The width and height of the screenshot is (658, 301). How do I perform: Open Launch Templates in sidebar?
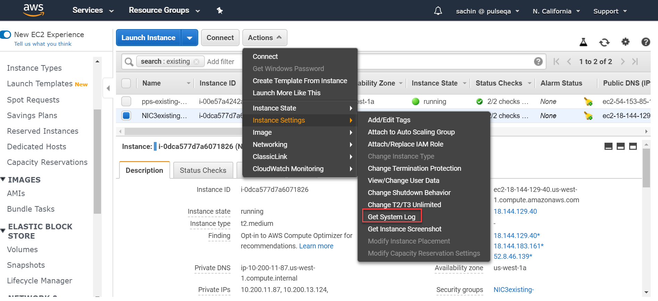pos(40,84)
